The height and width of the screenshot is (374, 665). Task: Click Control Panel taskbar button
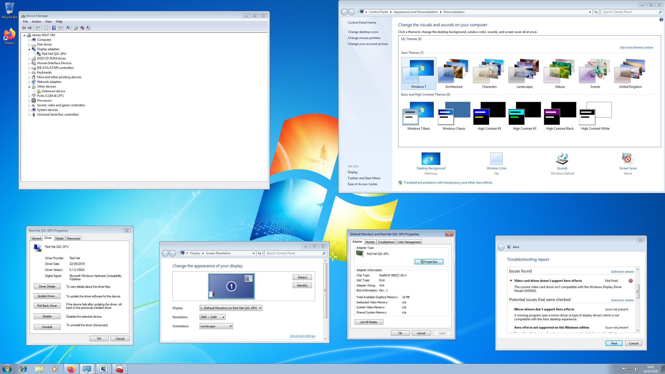tap(87, 369)
